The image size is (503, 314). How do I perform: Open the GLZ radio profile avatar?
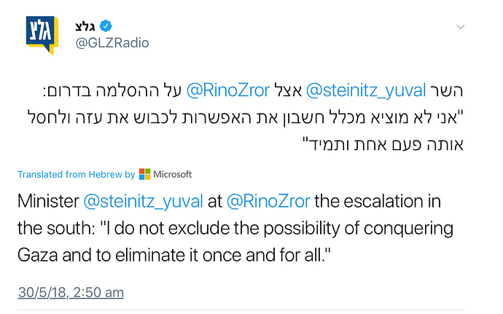(x=42, y=35)
